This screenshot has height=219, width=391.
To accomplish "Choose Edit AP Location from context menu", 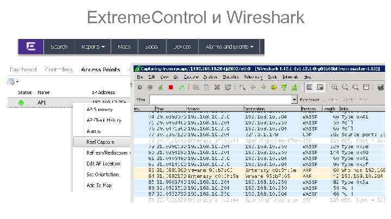I will [103, 164].
